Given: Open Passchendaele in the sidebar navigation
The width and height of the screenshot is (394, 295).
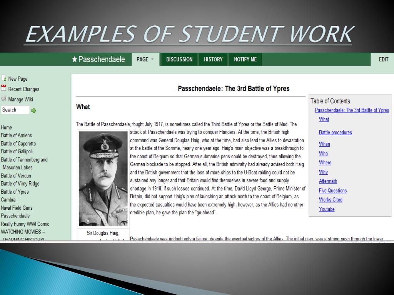Looking at the screenshot, I should (x=15, y=216).
